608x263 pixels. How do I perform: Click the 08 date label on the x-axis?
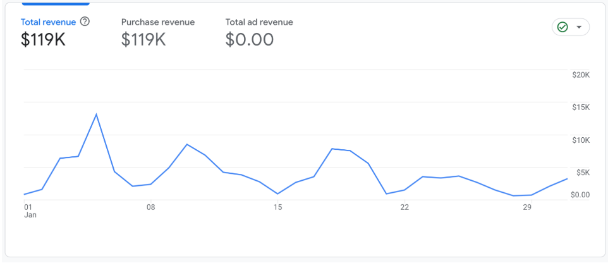(150, 207)
